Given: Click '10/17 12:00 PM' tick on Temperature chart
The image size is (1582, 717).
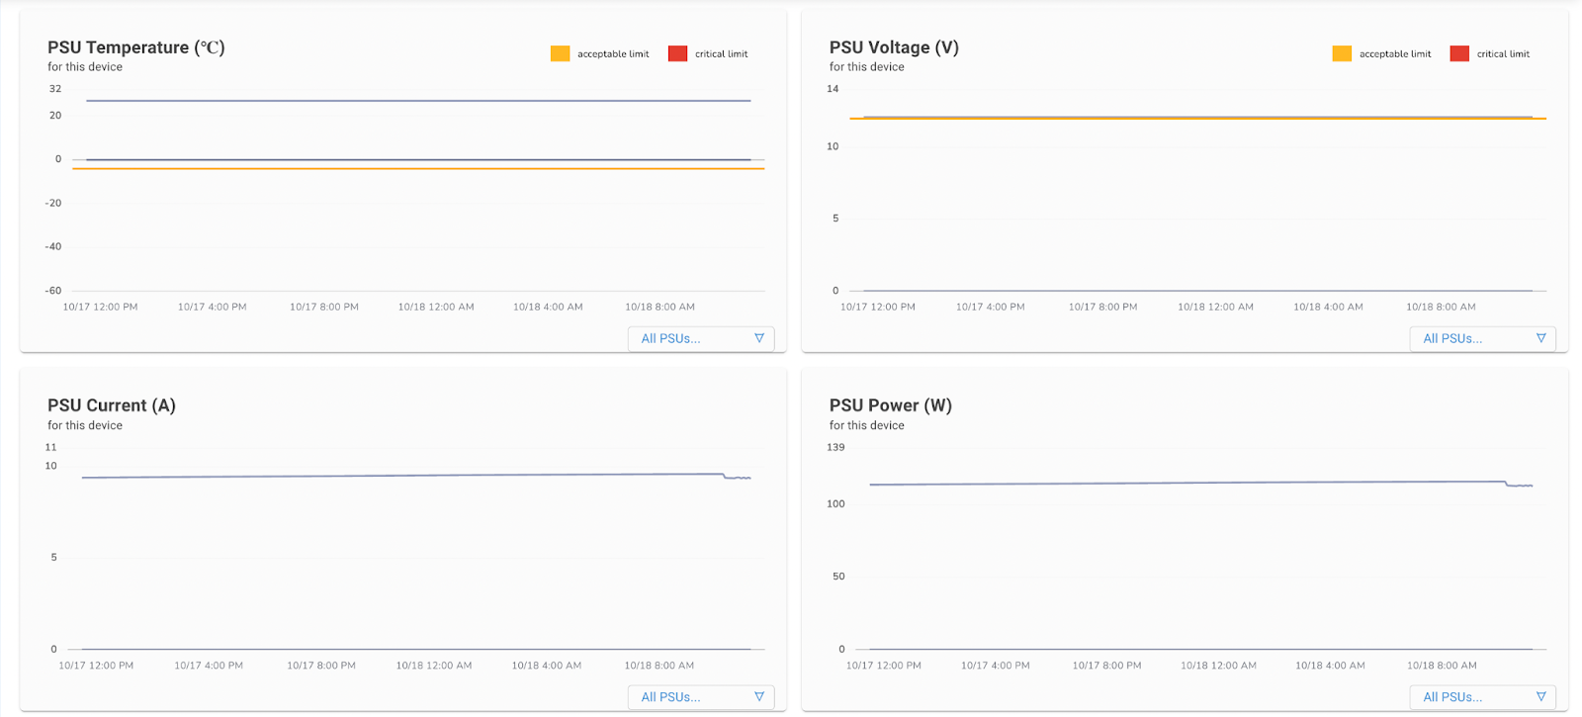Looking at the screenshot, I should [x=100, y=307].
